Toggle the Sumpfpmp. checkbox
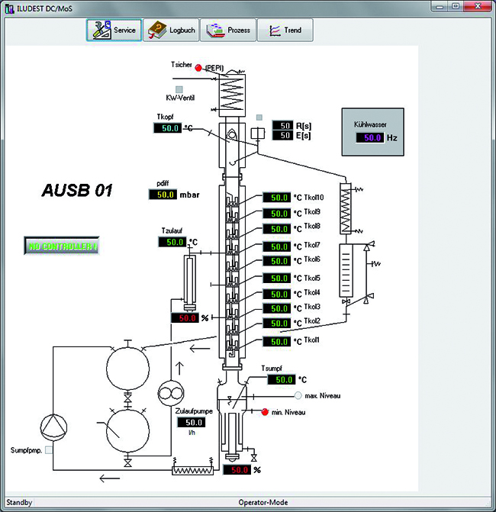Viewport: 496px width, 512px height. (49, 450)
